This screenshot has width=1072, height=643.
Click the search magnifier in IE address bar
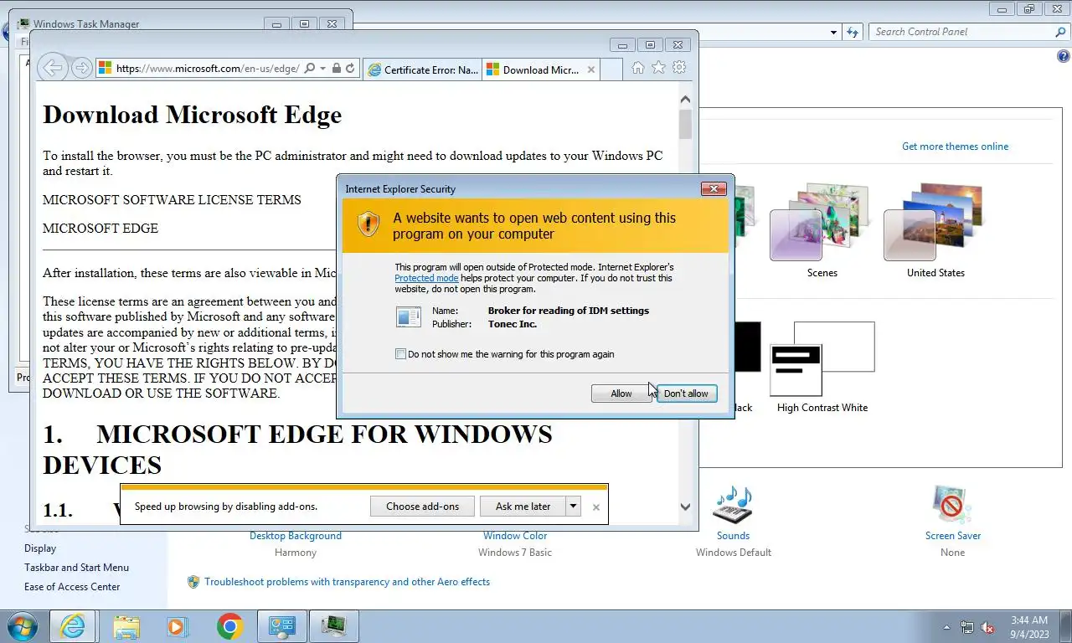[310, 69]
